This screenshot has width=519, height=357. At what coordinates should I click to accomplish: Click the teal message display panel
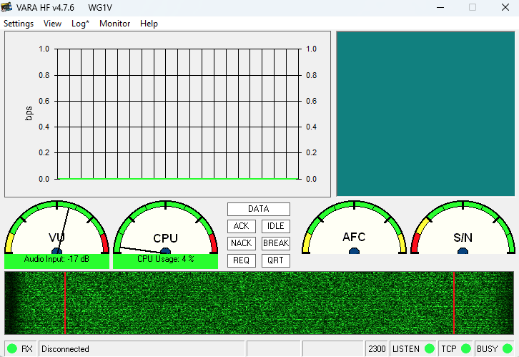pos(425,114)
